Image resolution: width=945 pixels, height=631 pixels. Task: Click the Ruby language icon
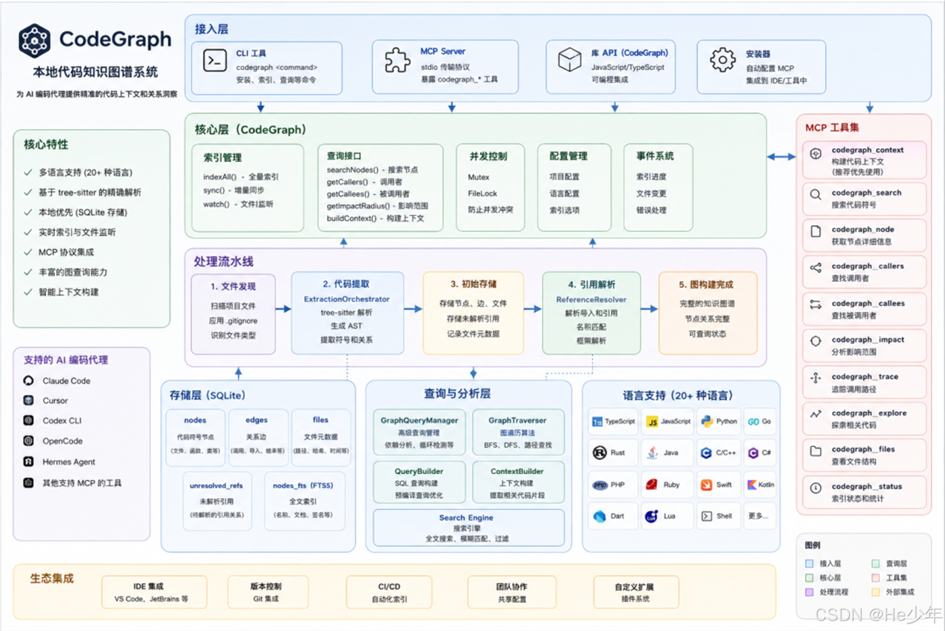[652, 485]
